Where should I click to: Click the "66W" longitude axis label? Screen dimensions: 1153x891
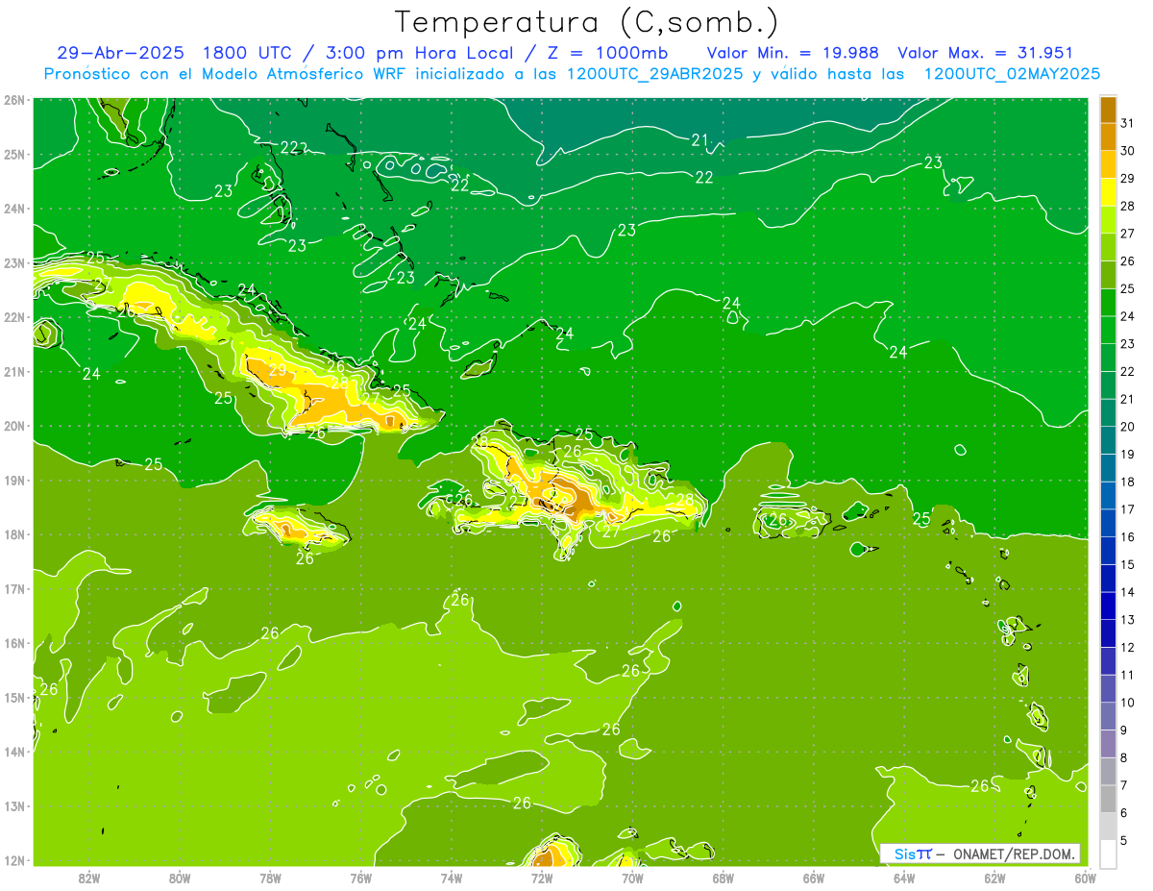tap(813, 878)
